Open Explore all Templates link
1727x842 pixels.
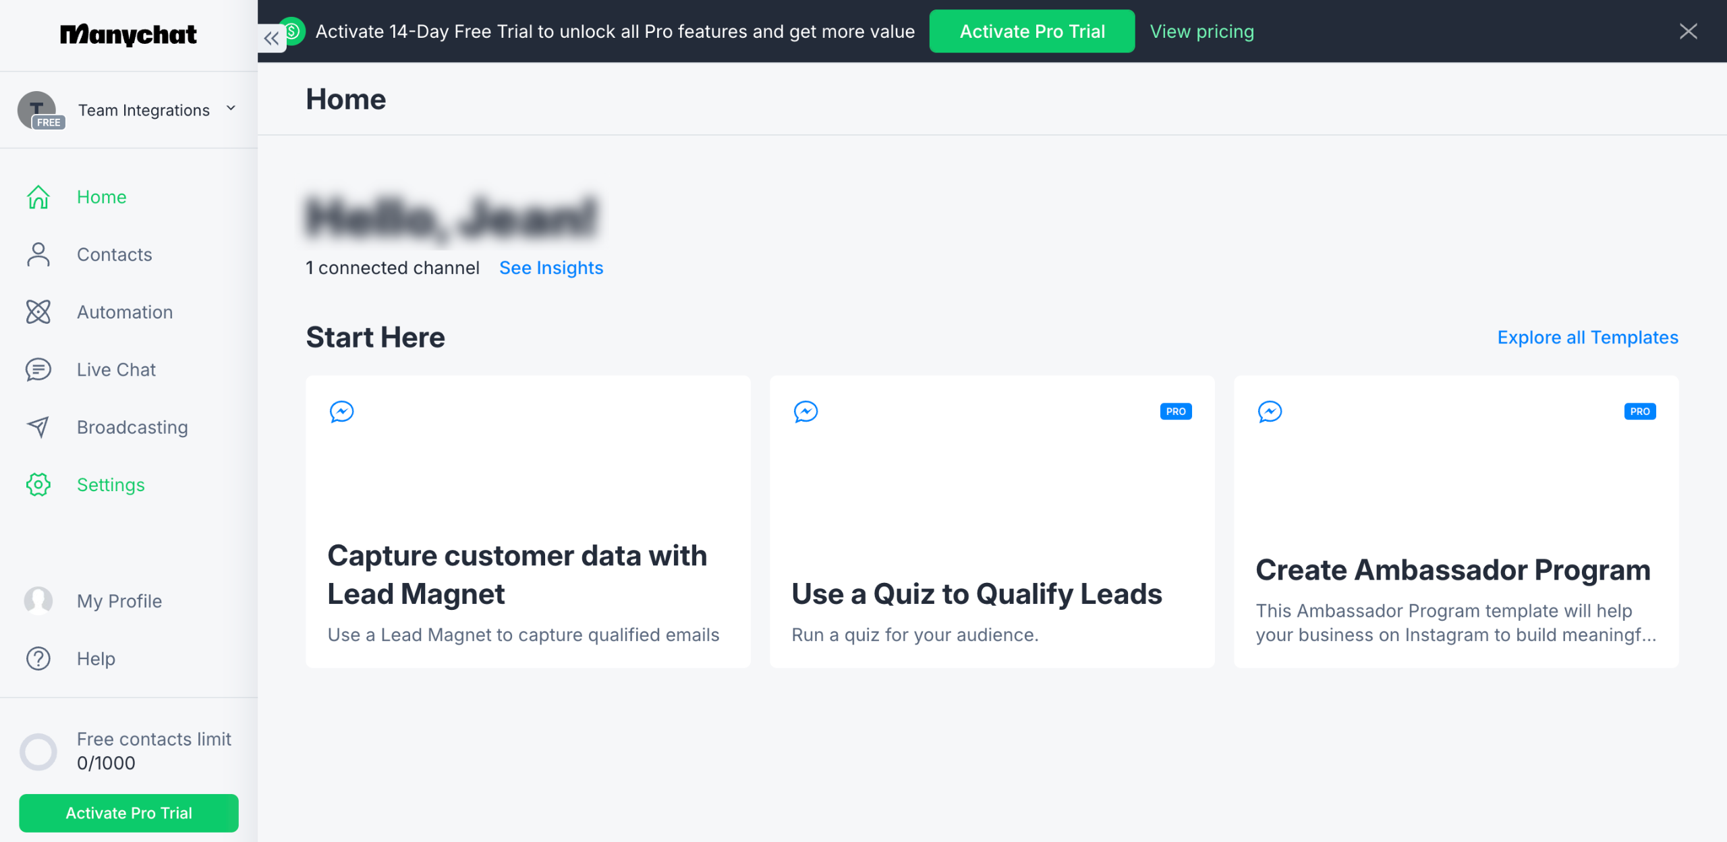pyautogui.click(x=1587, y=337)
